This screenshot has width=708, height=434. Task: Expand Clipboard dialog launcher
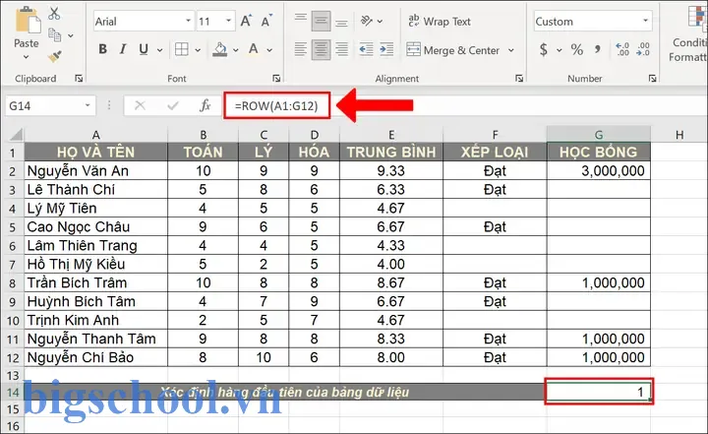tap(79, 79)
